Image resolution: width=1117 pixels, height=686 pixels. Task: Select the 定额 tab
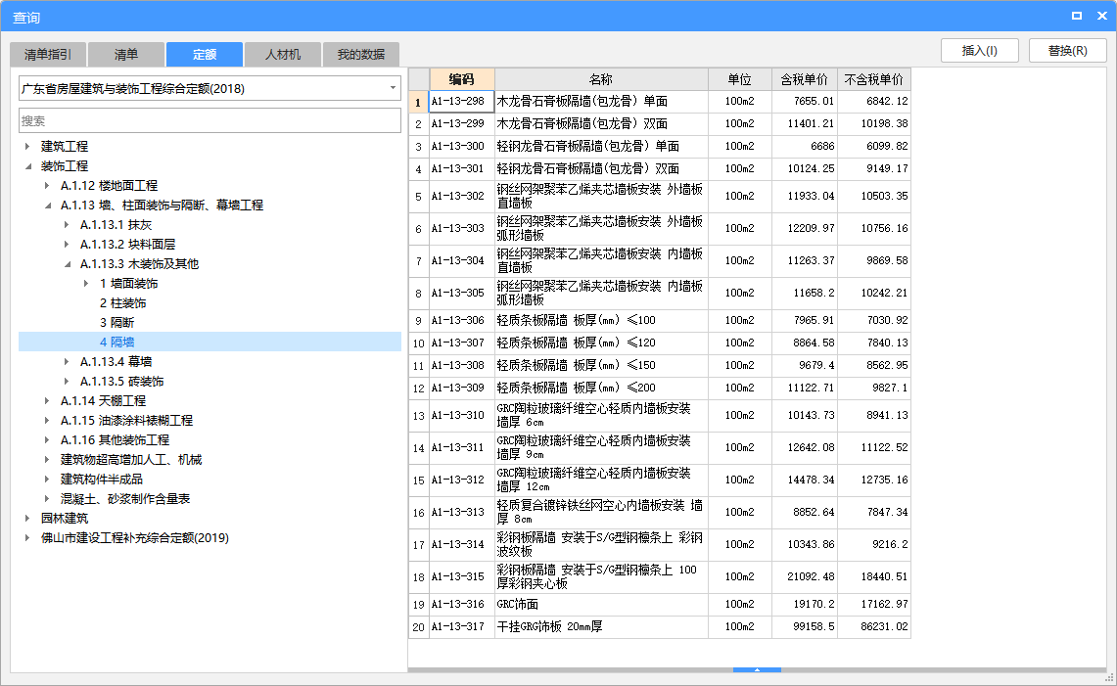tap(205, 54)
